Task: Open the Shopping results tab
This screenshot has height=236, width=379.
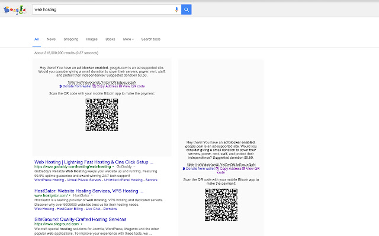Action: click(x=71, y=39)
